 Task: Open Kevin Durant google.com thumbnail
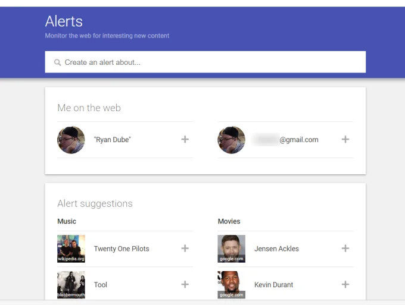(232, 285)
